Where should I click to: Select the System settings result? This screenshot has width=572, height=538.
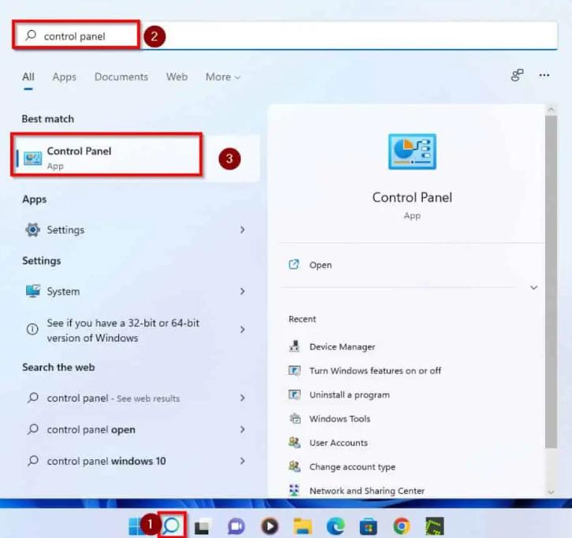point(136,291)
